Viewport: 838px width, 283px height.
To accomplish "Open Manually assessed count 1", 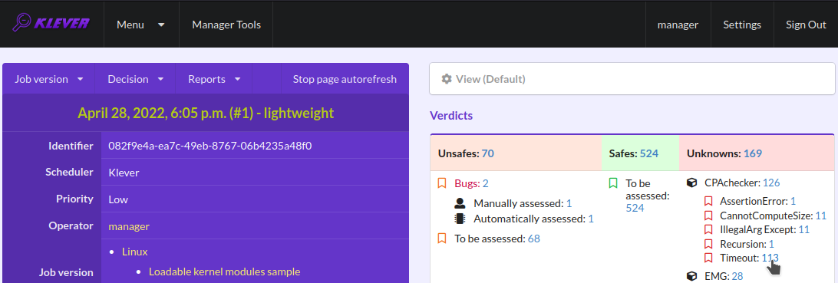I will [x=569, y=203].
